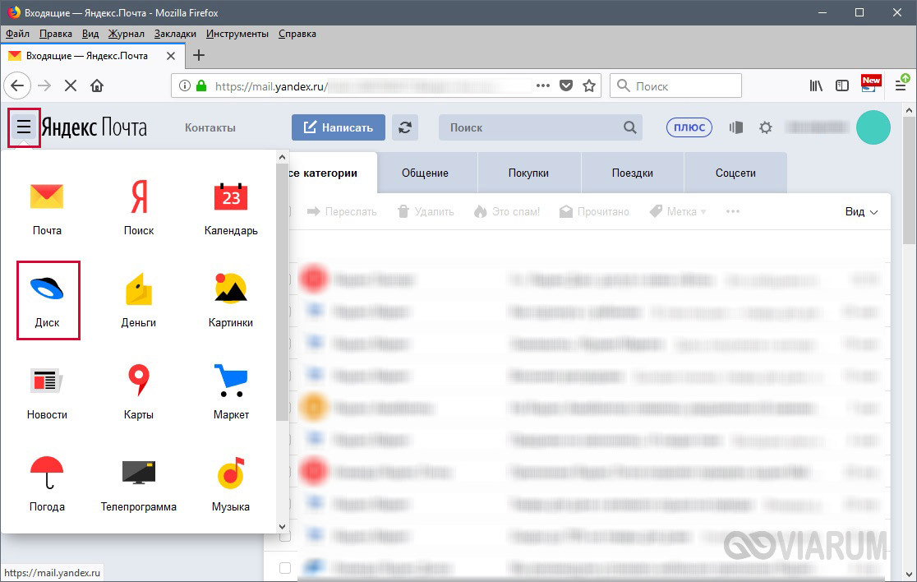Open the Firefox application menu
Screen dimensions: 917x582
click(x=901, y=86)
